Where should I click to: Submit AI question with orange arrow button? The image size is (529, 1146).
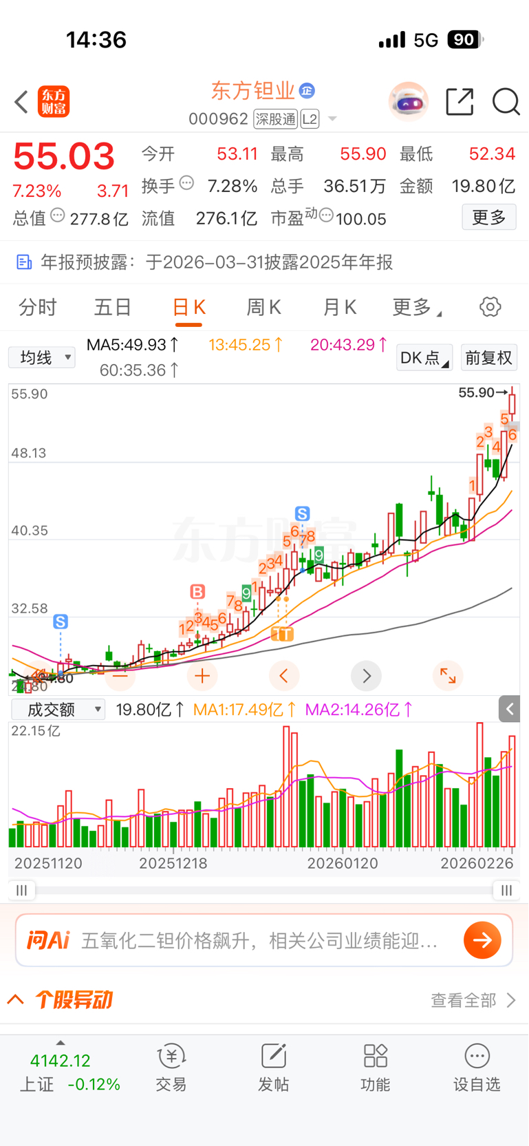(482, 940)
